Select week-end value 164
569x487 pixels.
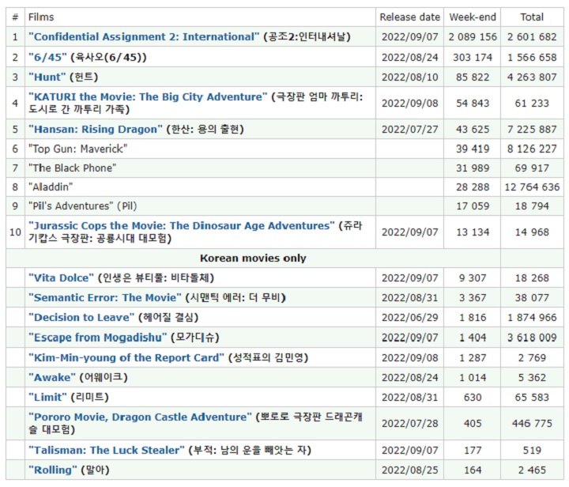[x=473, y=470]
